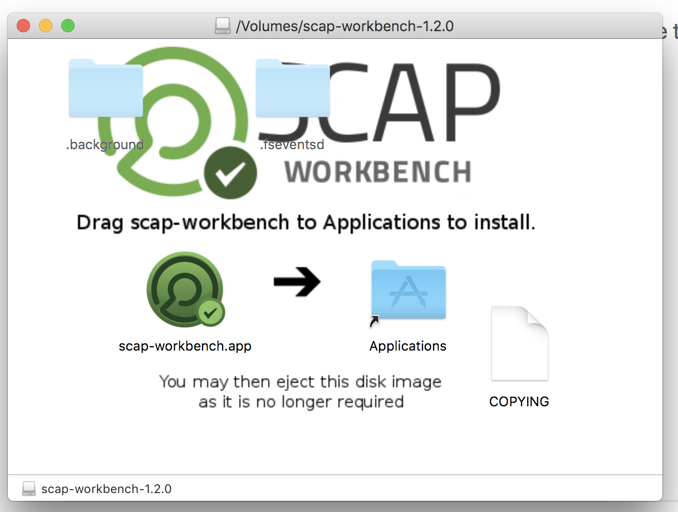This screenshot has width=678, height=512.
Task: Select the COPYING file icon
Action: (x=519, y=344)
